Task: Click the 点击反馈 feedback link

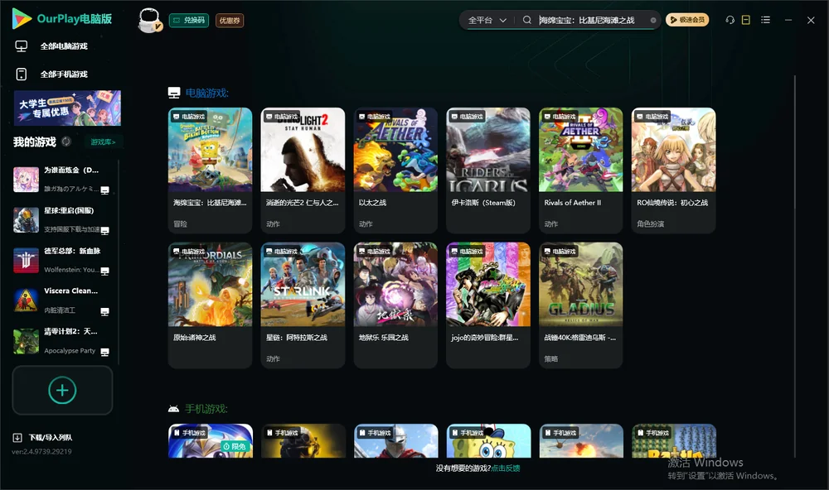Action: [506, 468]
